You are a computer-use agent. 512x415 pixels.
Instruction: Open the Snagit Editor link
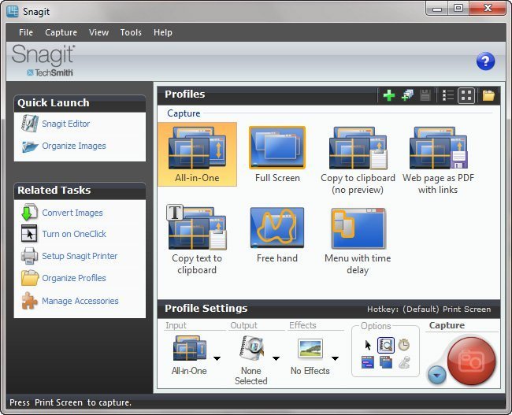pos(65,124)
